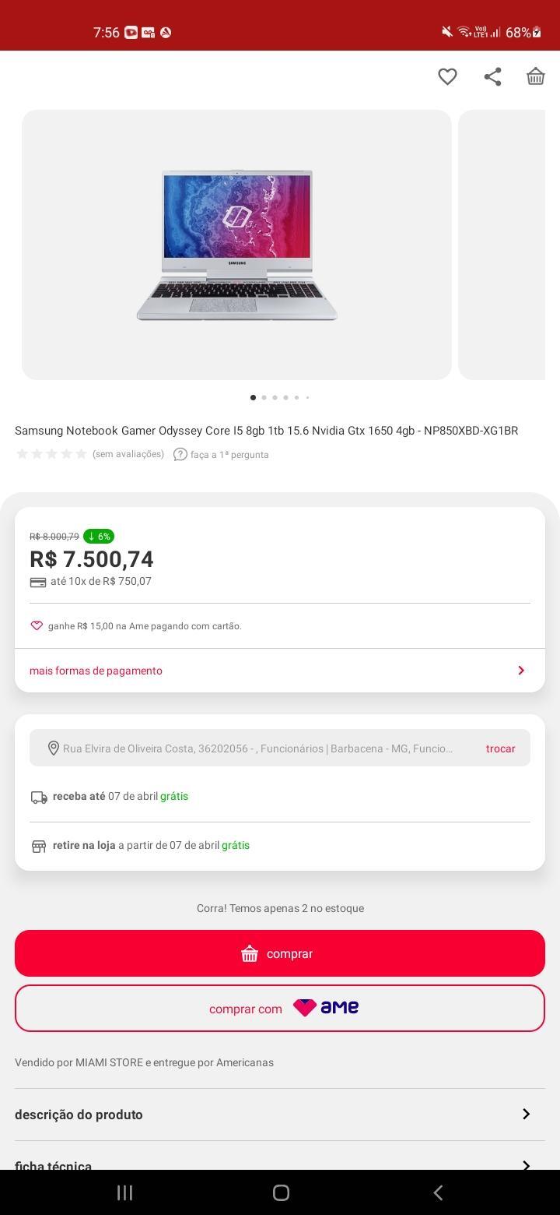Tap the question mark ask icon
This screenshot has height=1215, width=560.
click(x=180, y=454)
